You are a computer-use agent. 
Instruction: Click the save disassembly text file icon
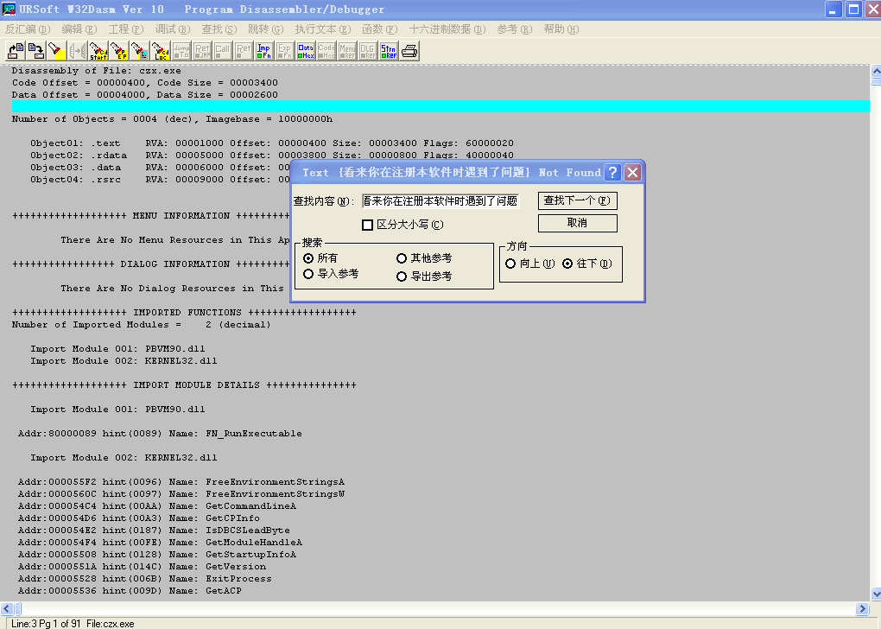point(36,51)
